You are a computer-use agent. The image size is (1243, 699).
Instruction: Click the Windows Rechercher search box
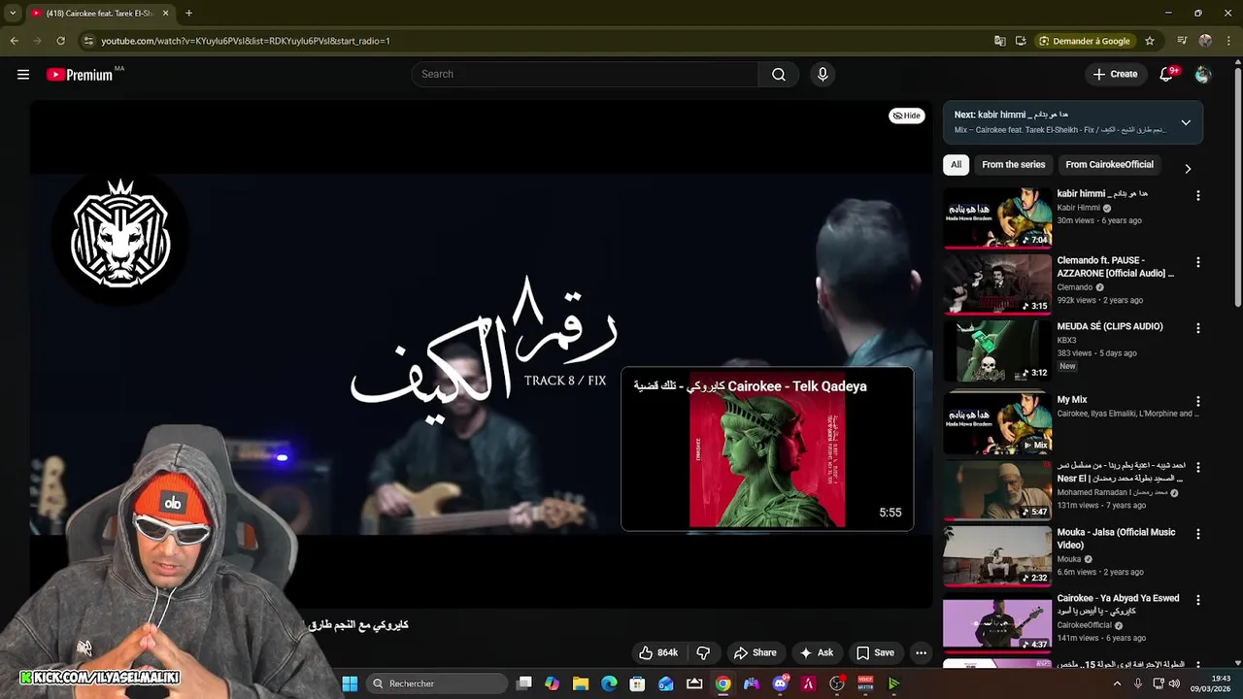tap(437, 683)
